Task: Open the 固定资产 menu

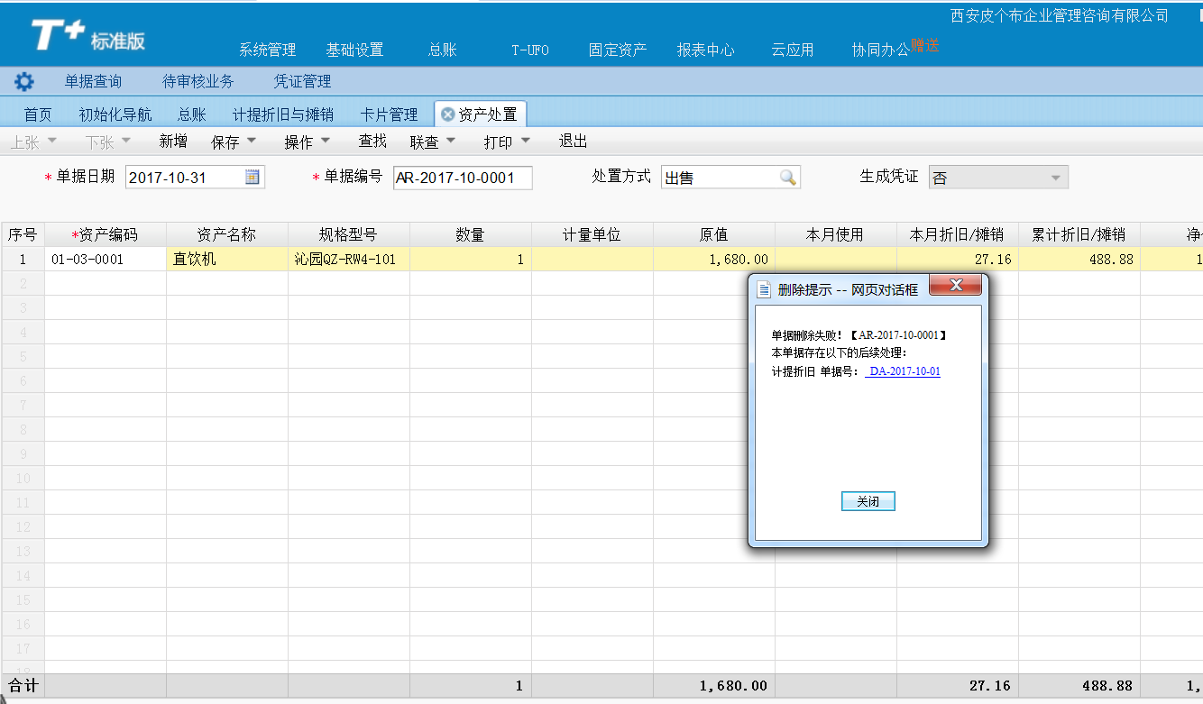Action: (618, 50)
